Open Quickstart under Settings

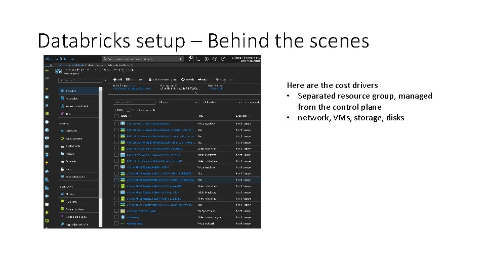pos(78,130)
